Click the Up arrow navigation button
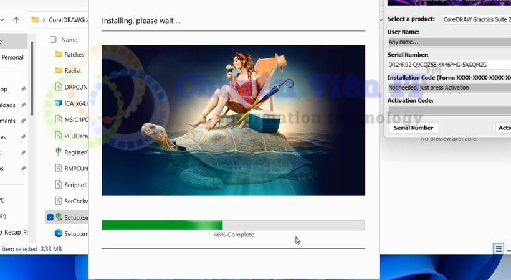The height and width of the screenshot is (280, 511). point(16,20)
